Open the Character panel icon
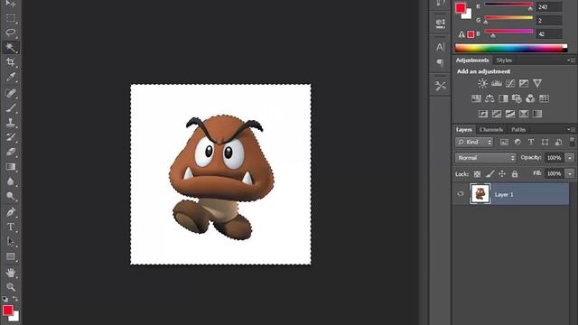Viewport: 578px width, 325px height. point(440,47)
